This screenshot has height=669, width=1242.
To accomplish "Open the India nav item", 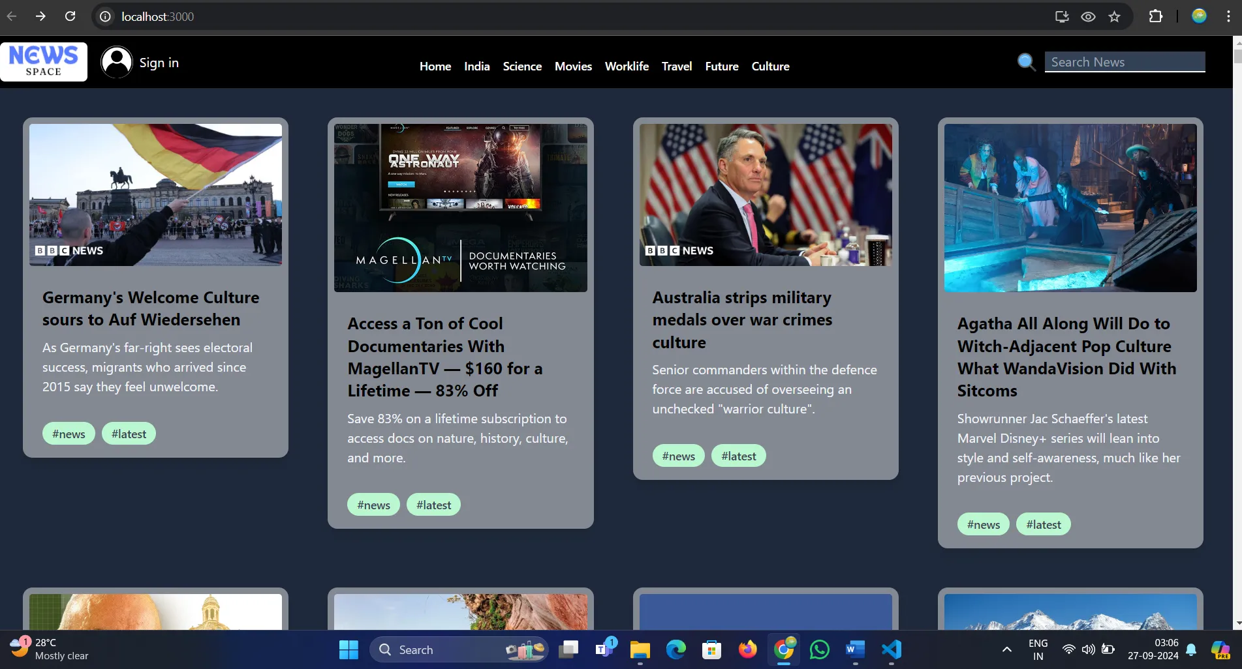I will pos(477,67).
